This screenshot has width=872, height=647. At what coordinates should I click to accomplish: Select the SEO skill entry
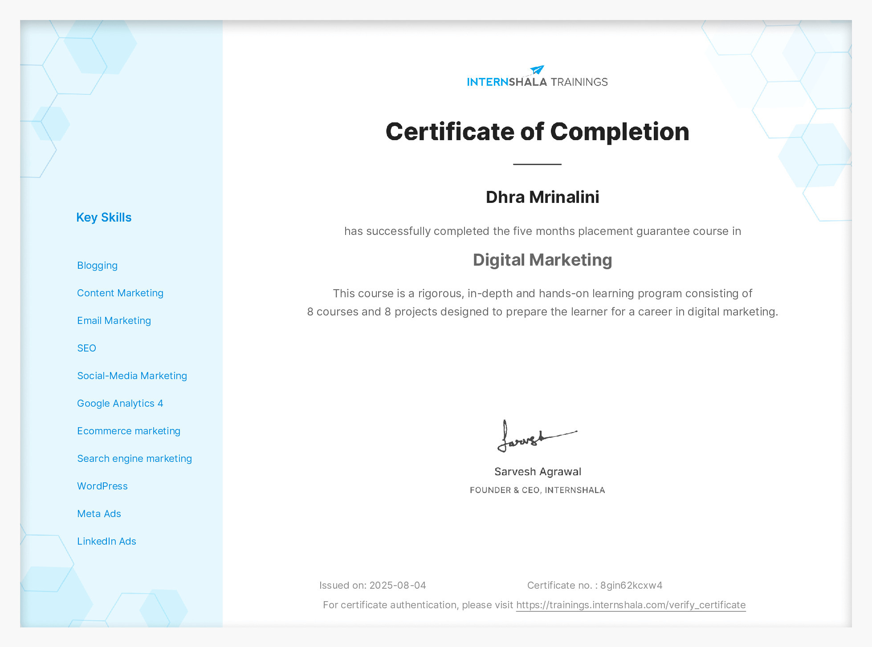87,348
